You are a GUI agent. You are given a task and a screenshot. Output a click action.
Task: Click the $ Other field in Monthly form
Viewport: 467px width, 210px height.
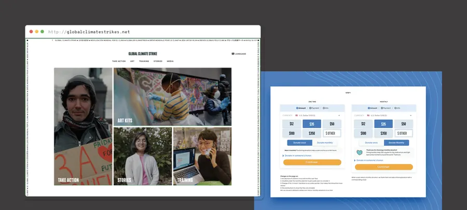coord(404,133)
